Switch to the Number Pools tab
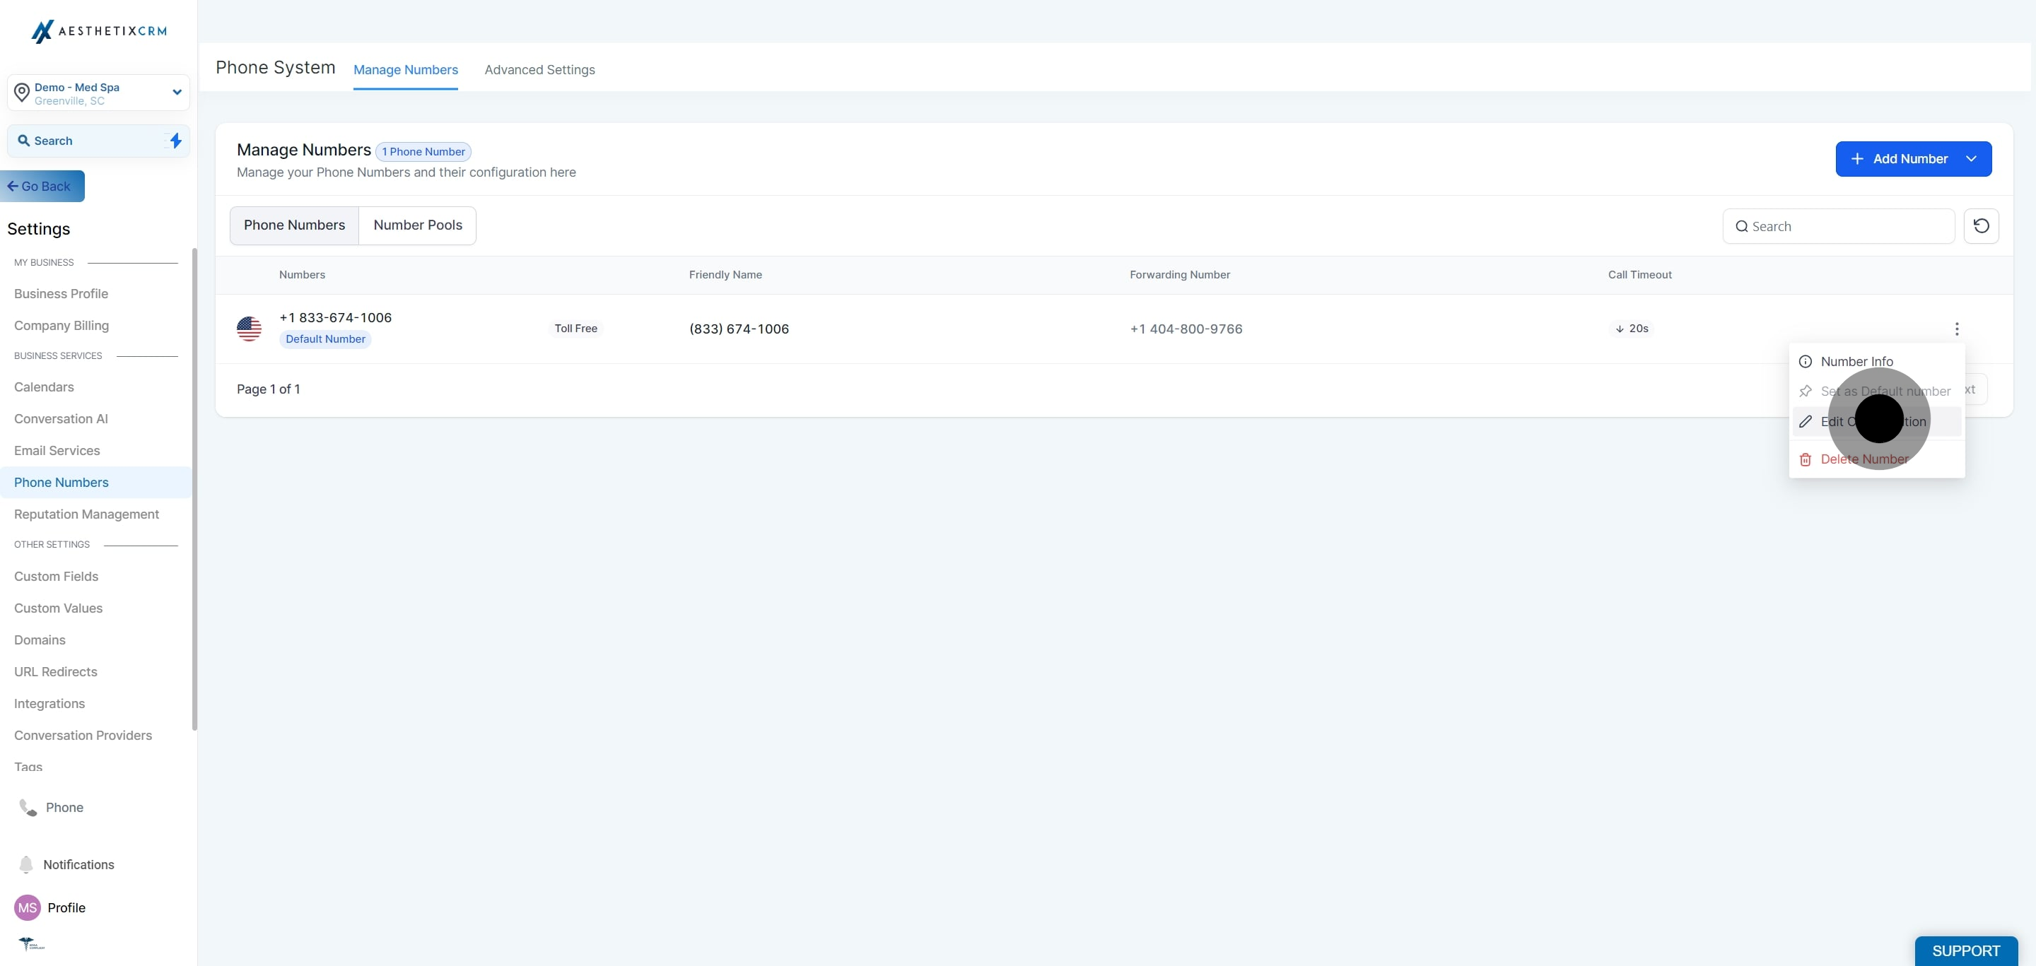 (x=417, y=225)
